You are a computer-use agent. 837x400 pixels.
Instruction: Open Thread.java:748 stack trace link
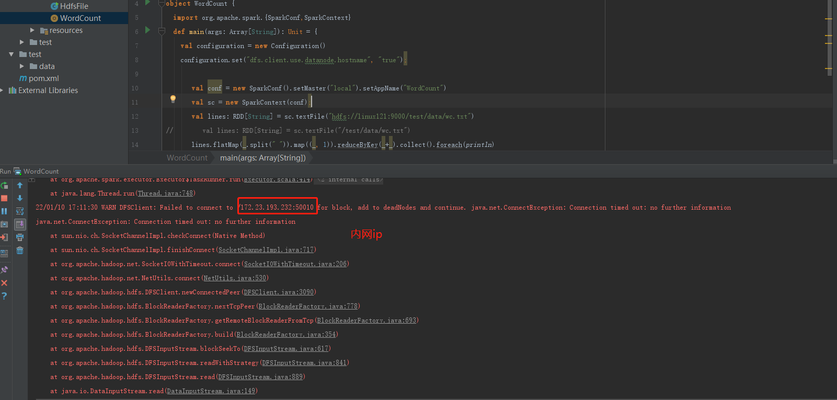[x=165, y=193]
